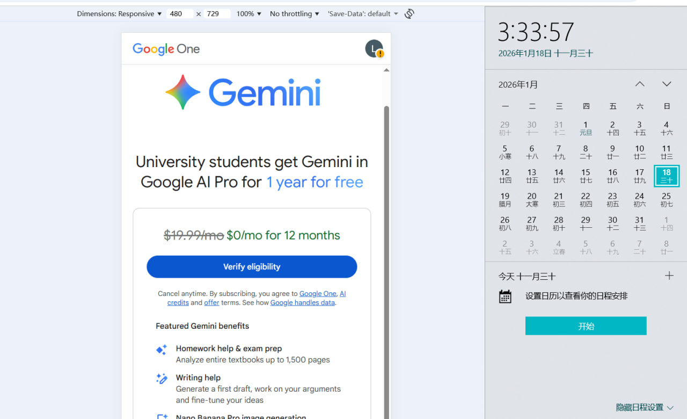Go to previous month in calendar
The image size is (687, 419).
pyautogui.click(x=640, y=84)
